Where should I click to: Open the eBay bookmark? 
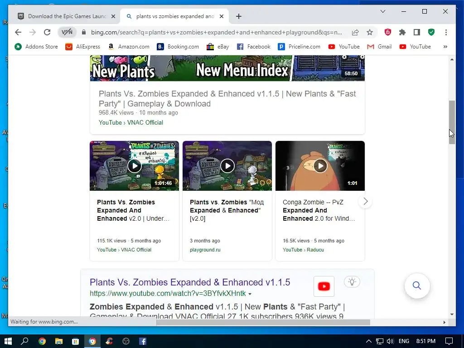click(218, 47)
